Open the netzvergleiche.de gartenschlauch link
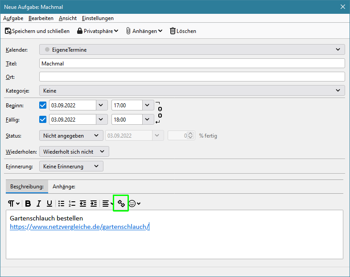This screenshot has width=350, height=277. (x=79, y=227)
